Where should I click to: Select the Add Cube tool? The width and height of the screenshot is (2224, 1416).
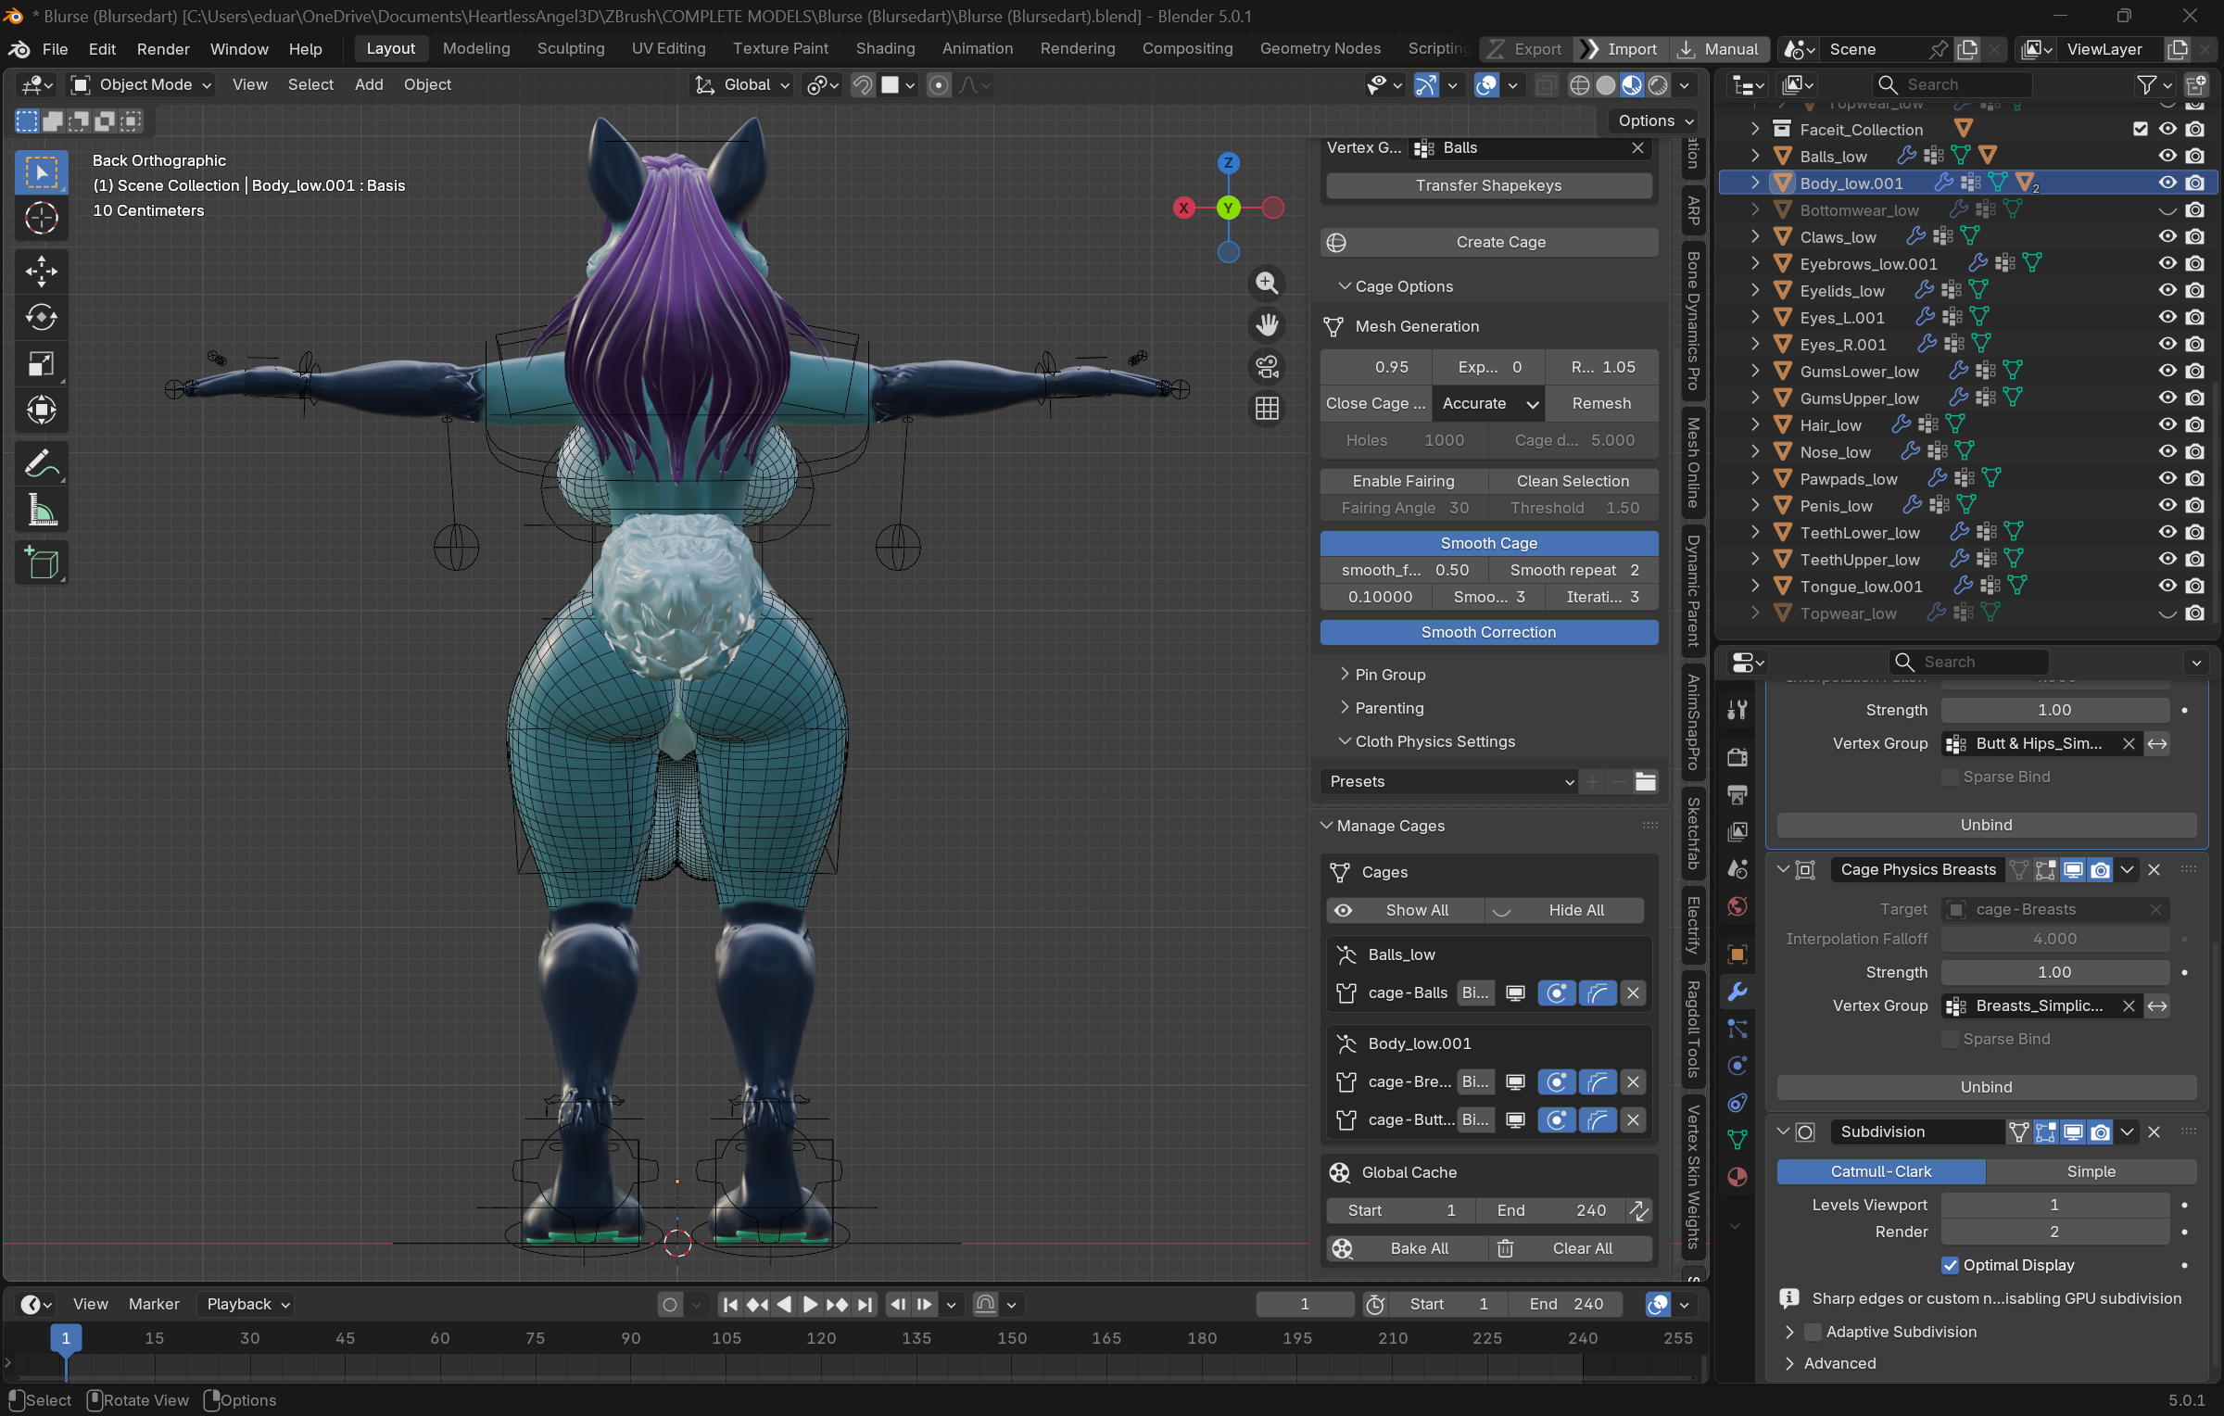[x=42, y=563]
